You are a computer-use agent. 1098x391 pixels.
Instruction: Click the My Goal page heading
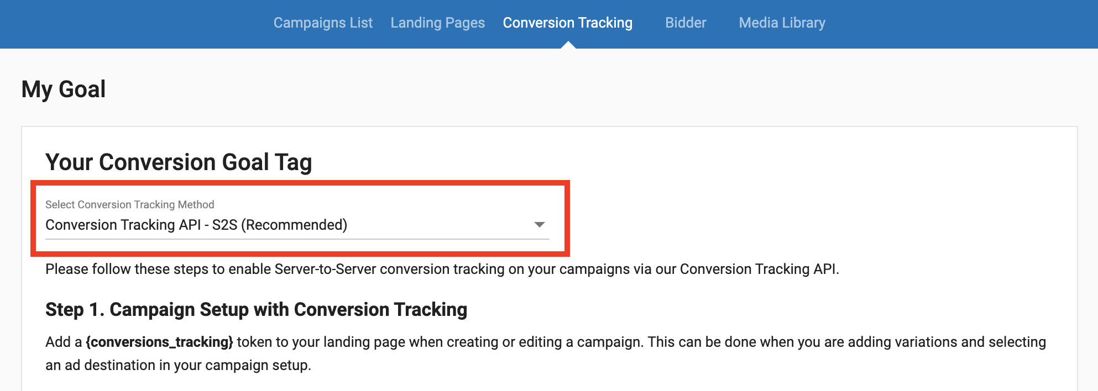click(63, 88)
